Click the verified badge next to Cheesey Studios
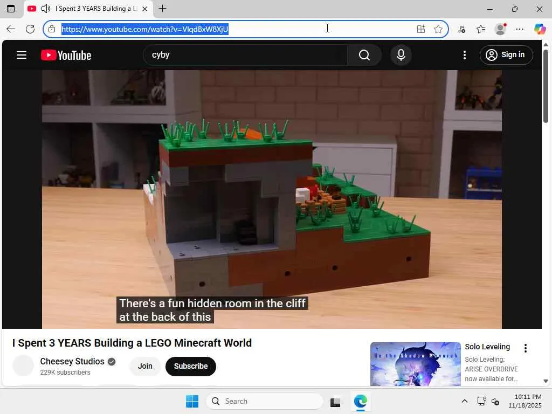Image resolution: width=552 pixels, height=414 pixels. click(112, 362)
